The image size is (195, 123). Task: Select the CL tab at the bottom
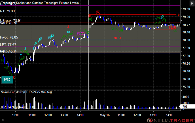click(x=3, y=120)
